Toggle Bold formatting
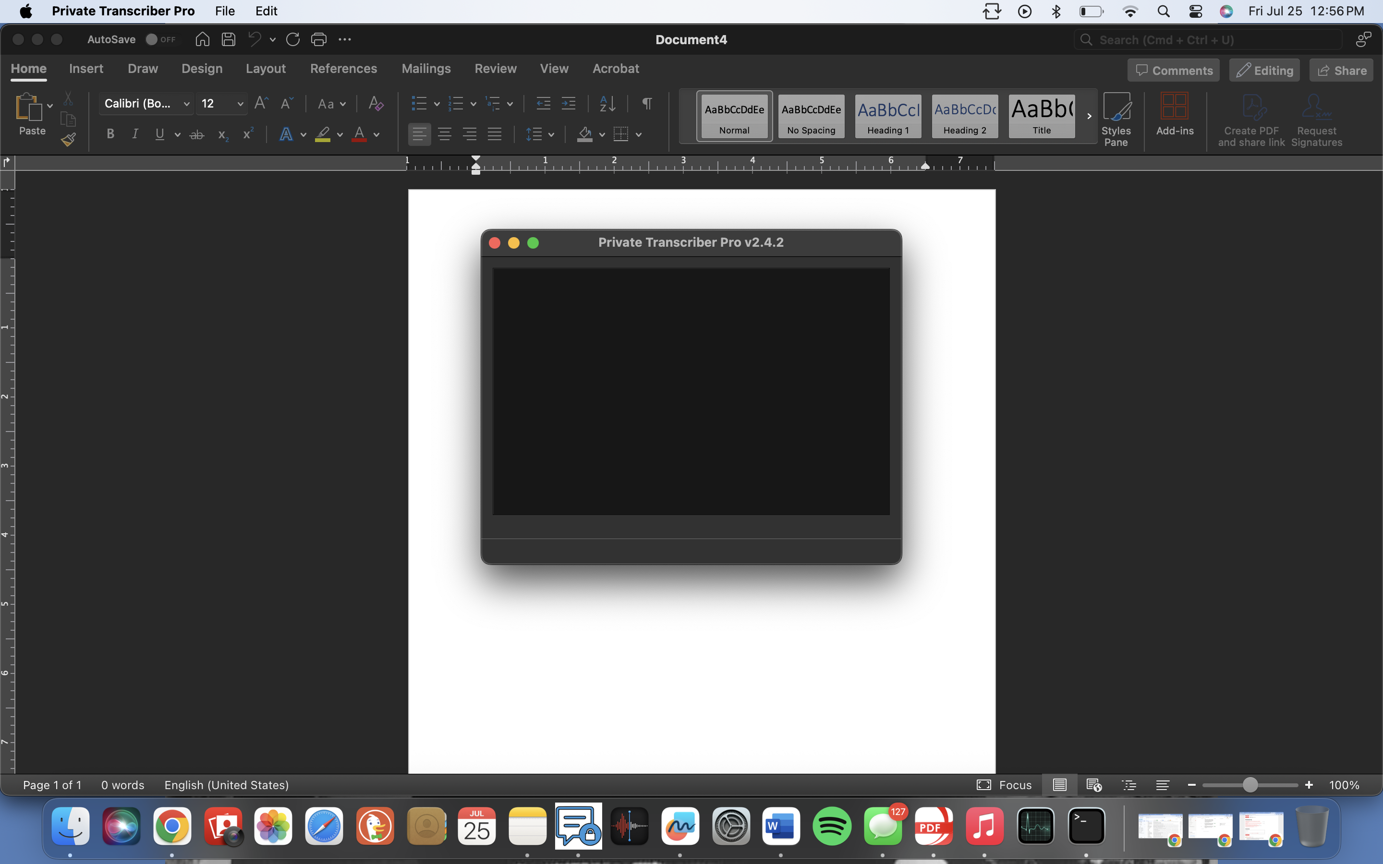1383x864 pixels. tap(110, 134)
